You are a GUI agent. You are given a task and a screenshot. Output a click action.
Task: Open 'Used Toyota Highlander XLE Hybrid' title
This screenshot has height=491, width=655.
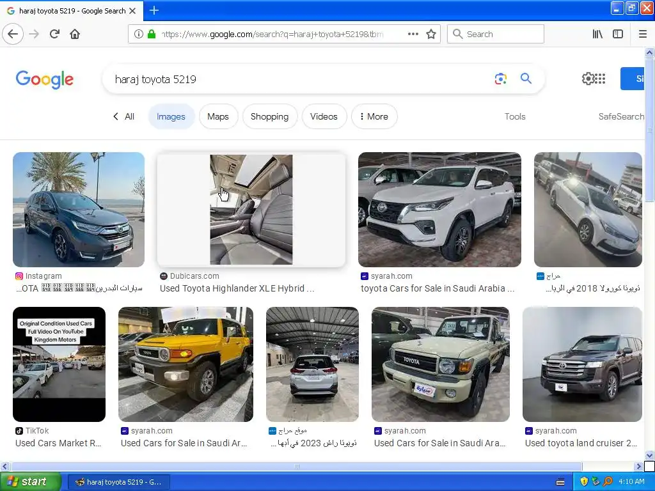point(237,288)
